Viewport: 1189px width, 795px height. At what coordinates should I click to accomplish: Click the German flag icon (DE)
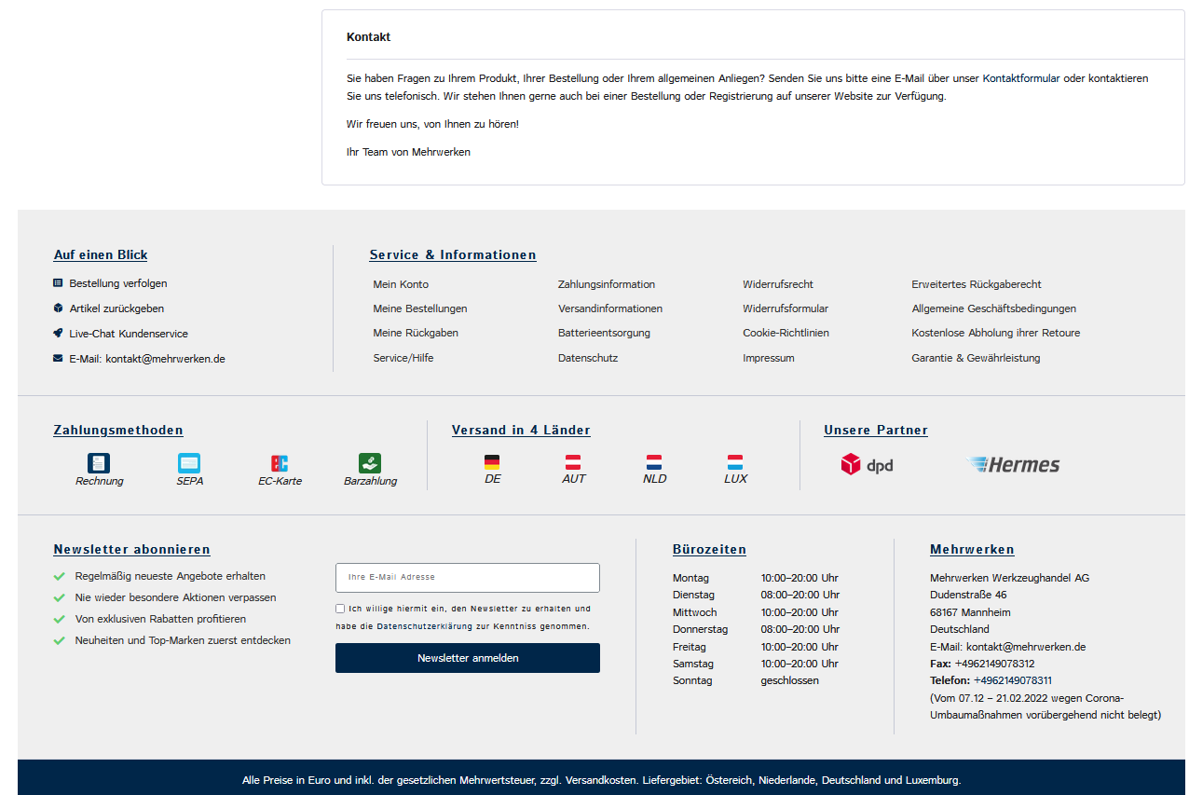(492, 462)
